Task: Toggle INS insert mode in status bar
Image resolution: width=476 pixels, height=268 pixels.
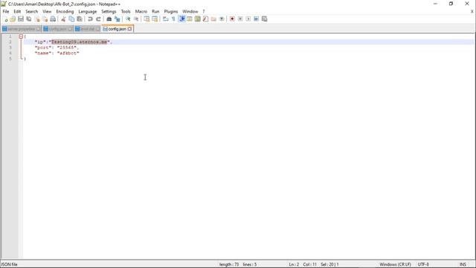Action: point(463,265)
